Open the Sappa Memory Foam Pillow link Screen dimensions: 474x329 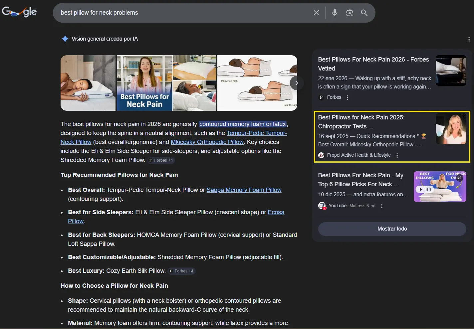pos(244,190)
